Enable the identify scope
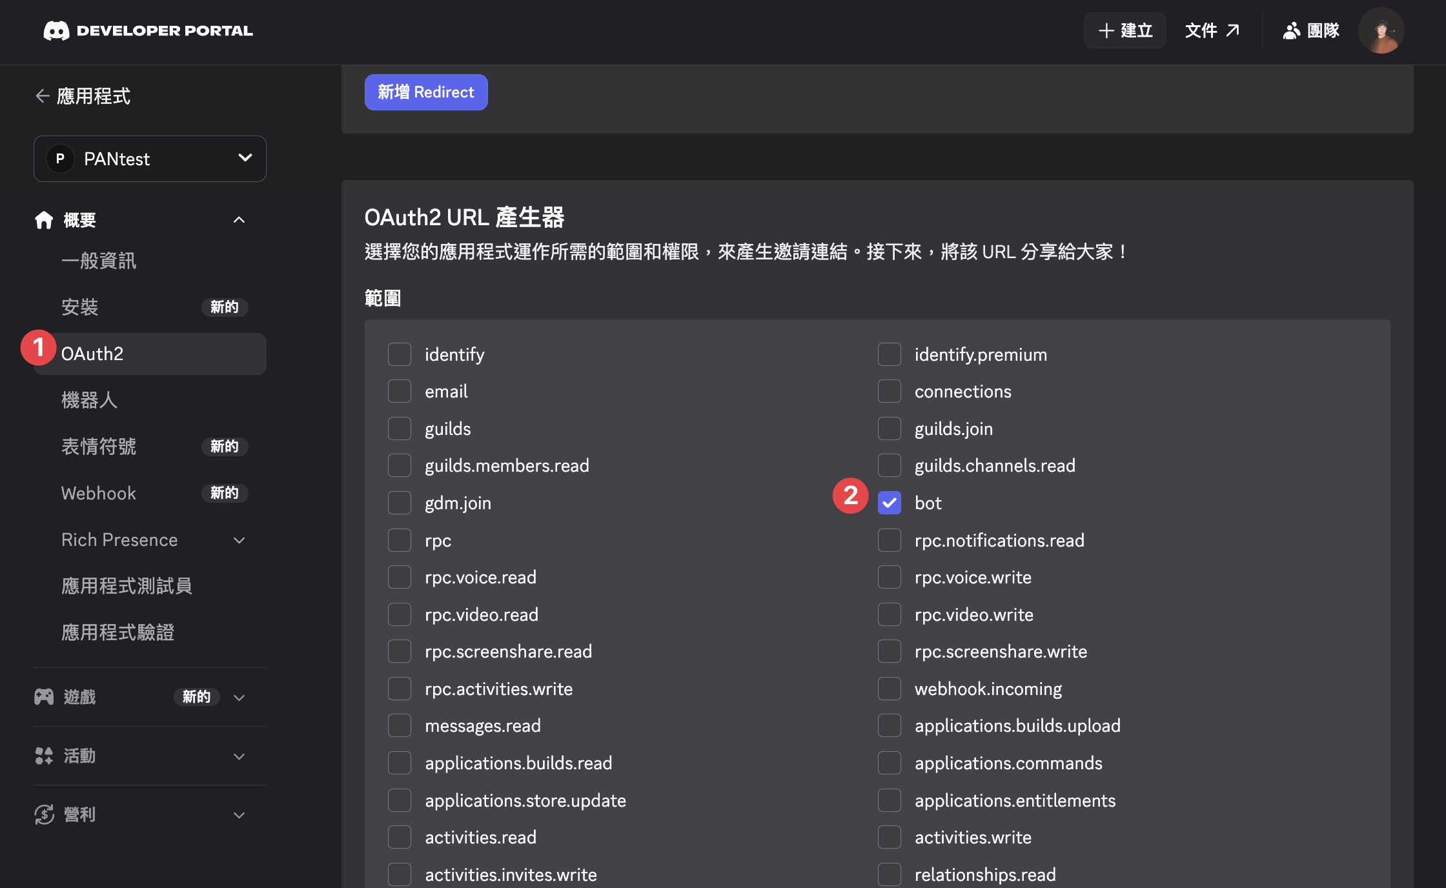 point(399,354)
